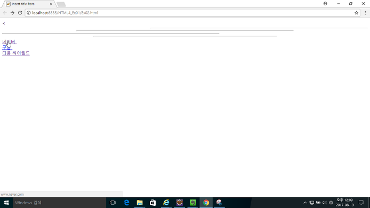
Task: Go forward in browser history
Action: click(12, 13)
